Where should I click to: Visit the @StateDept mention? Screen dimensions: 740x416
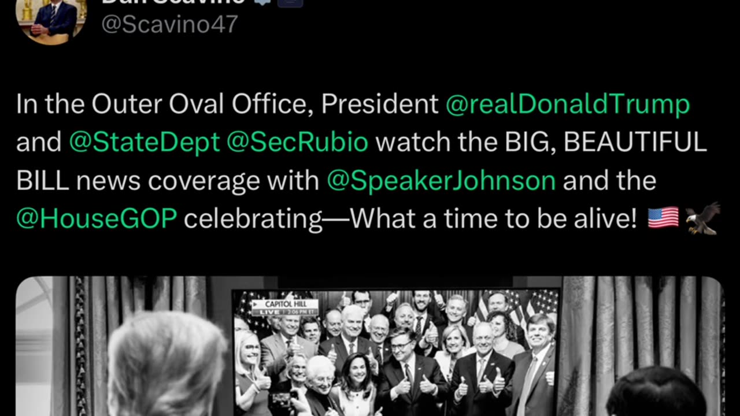(x=144, y=142)
